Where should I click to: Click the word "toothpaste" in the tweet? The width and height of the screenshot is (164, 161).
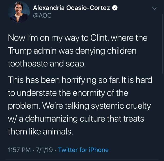(28, 64)
